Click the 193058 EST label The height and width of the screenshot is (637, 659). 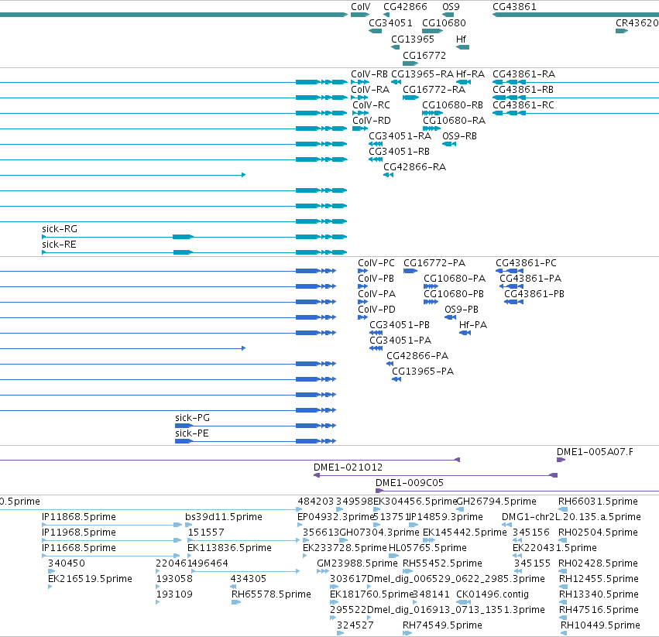pos(174,579)
